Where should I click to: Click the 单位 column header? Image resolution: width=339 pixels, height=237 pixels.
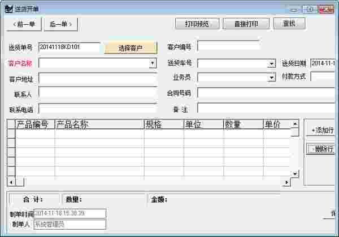[203, 124]
